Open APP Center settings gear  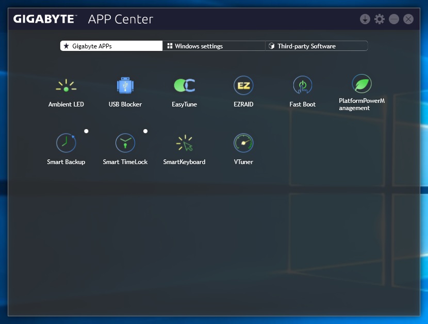click(x=380, y=19)
